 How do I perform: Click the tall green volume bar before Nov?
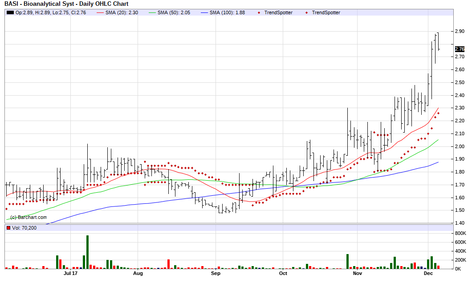point(347,262)
